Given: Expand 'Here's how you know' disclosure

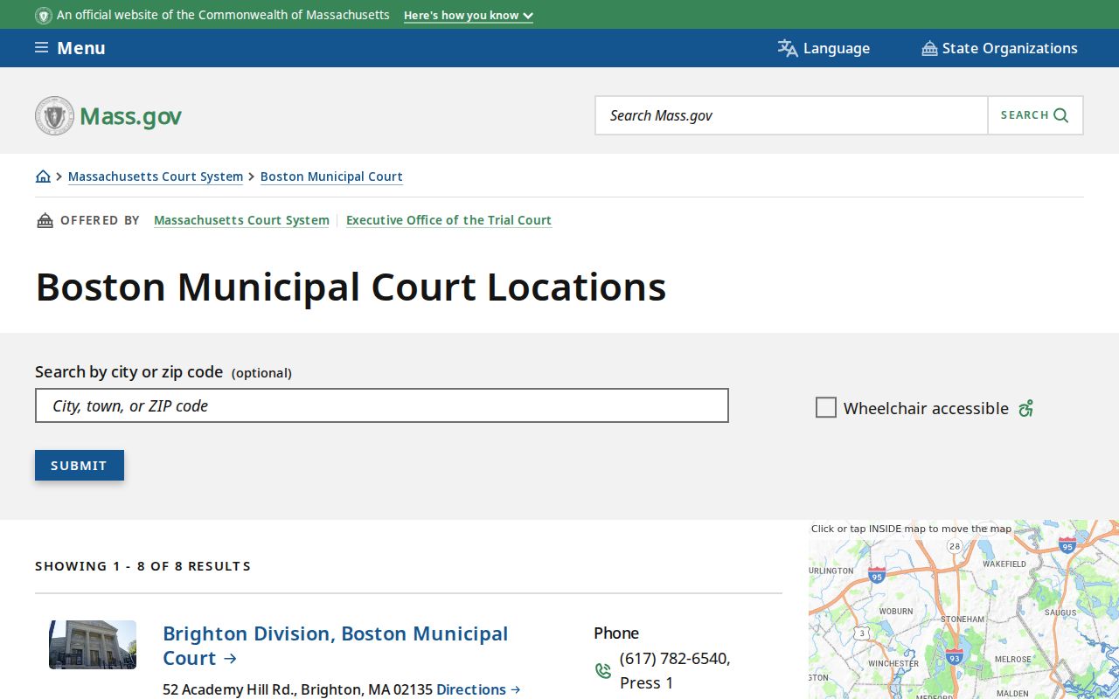Looking at the screenshot, I should pyautogui.click(x=469, y=16).
